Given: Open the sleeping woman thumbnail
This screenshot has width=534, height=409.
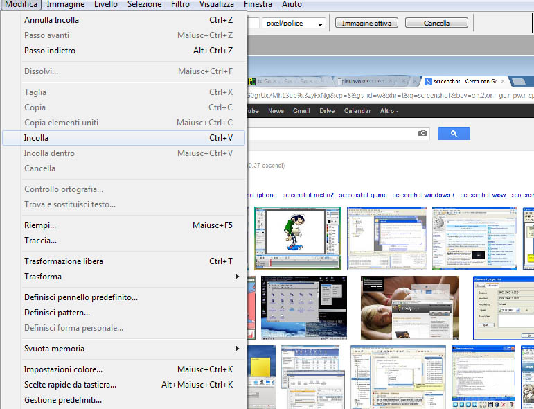Looking at the screenshot, I should [410, 308].
